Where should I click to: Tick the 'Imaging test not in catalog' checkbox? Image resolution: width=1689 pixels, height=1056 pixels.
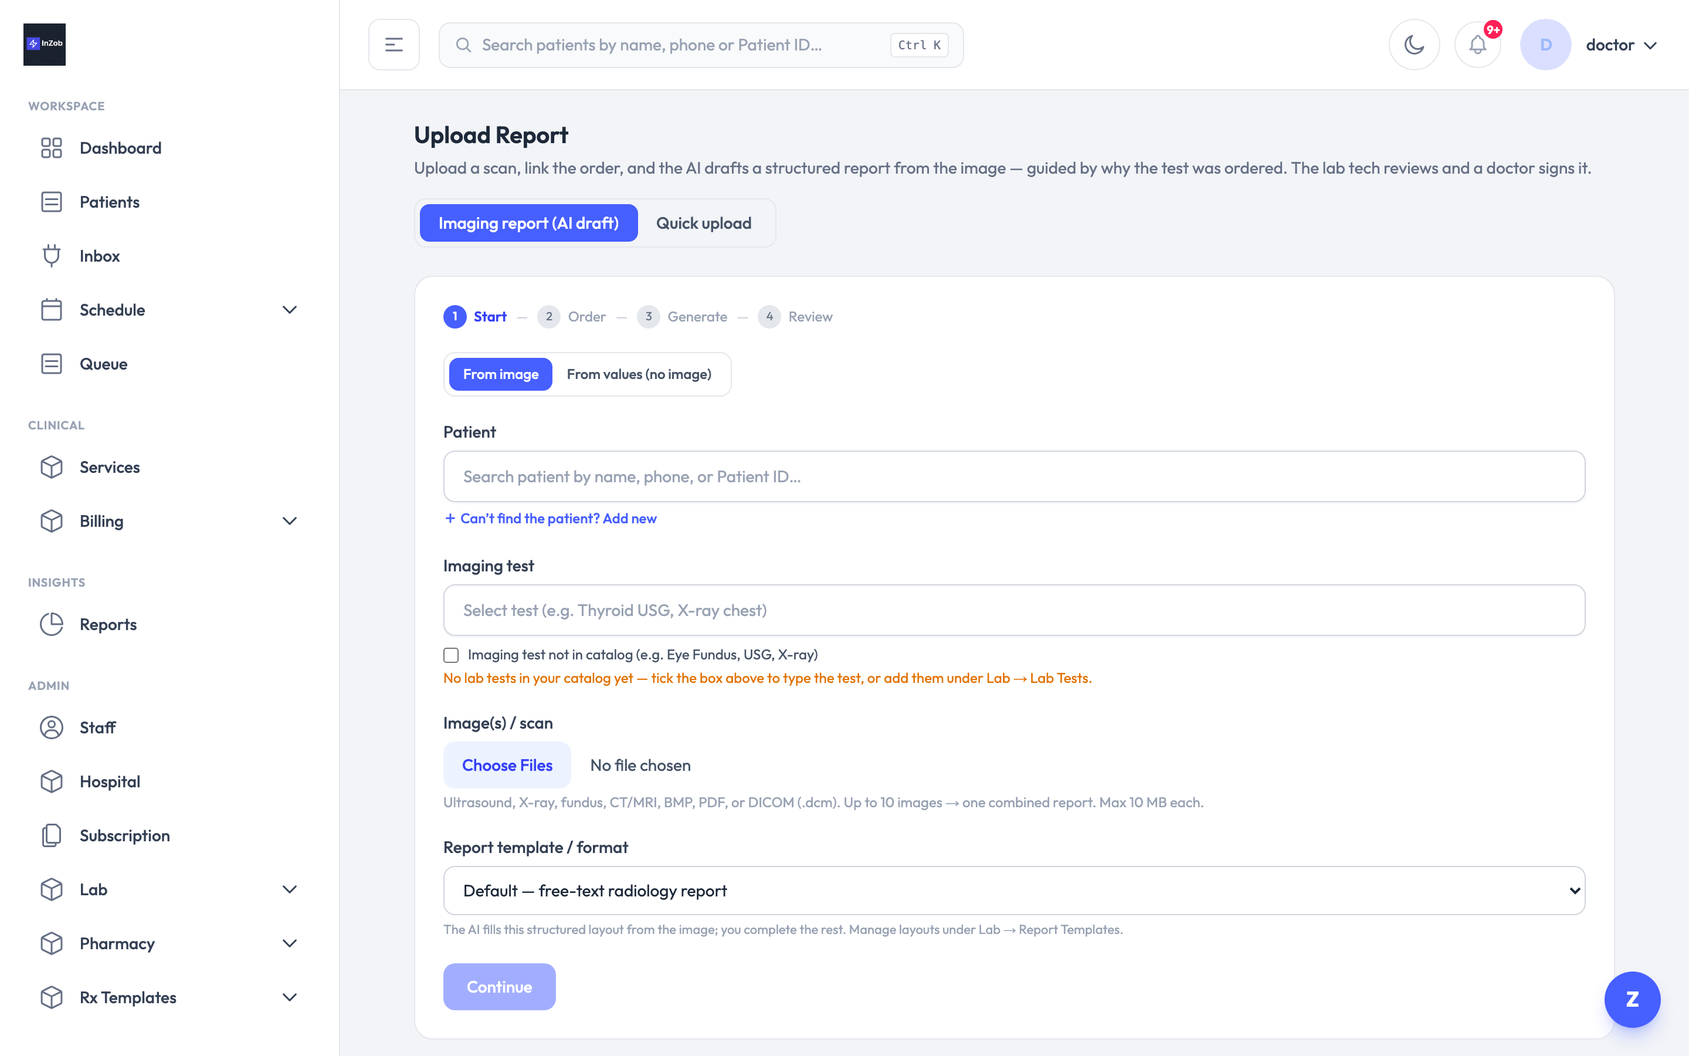[451, 655]
